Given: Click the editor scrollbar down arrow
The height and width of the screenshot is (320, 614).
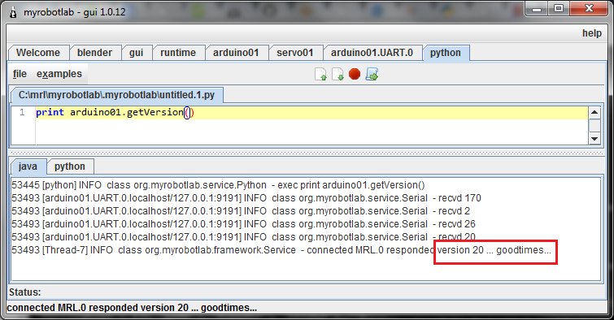Looking at the screenshot, I should click(594, 139).
